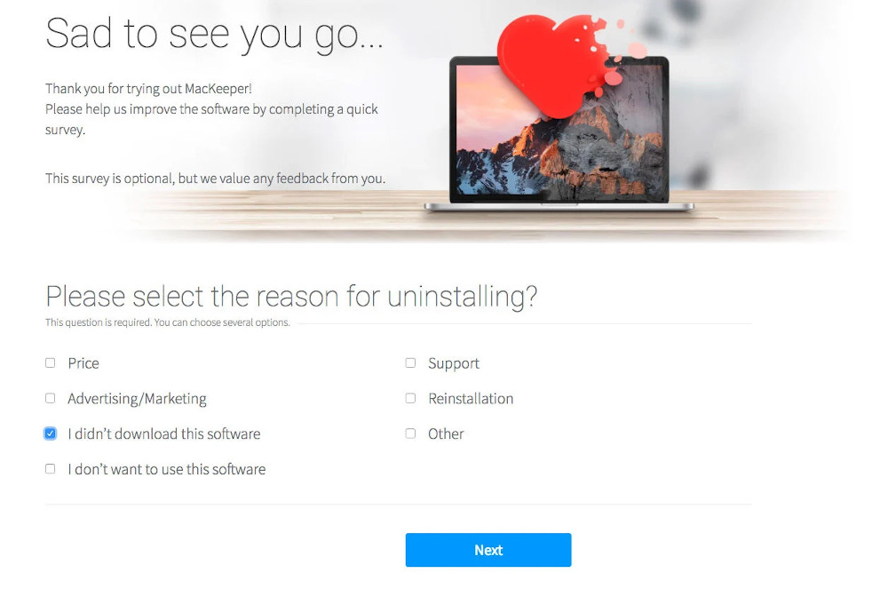Click the "Support" option label text
This screenshot has width=888, height=589.
pyautogui.click(x=454, y=364)
